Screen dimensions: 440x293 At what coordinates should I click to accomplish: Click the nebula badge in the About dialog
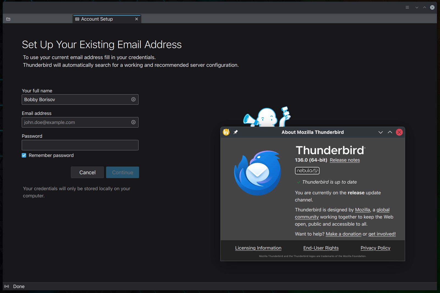307,171
